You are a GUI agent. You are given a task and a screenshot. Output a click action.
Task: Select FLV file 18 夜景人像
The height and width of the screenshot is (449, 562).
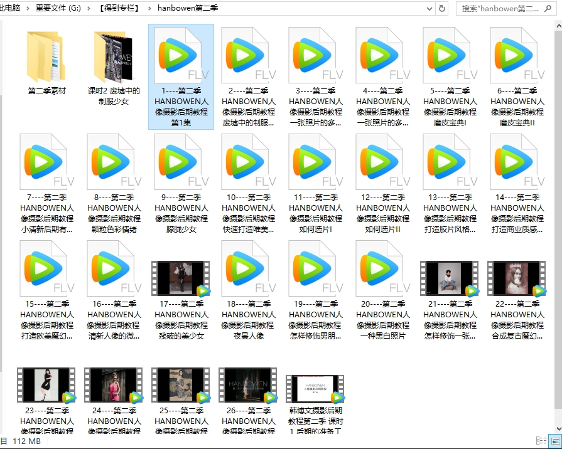(248, 271)
